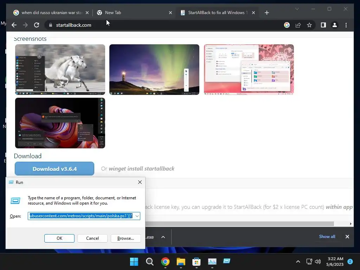Open Microsoft Store from the taskbar

coord(196,261)
